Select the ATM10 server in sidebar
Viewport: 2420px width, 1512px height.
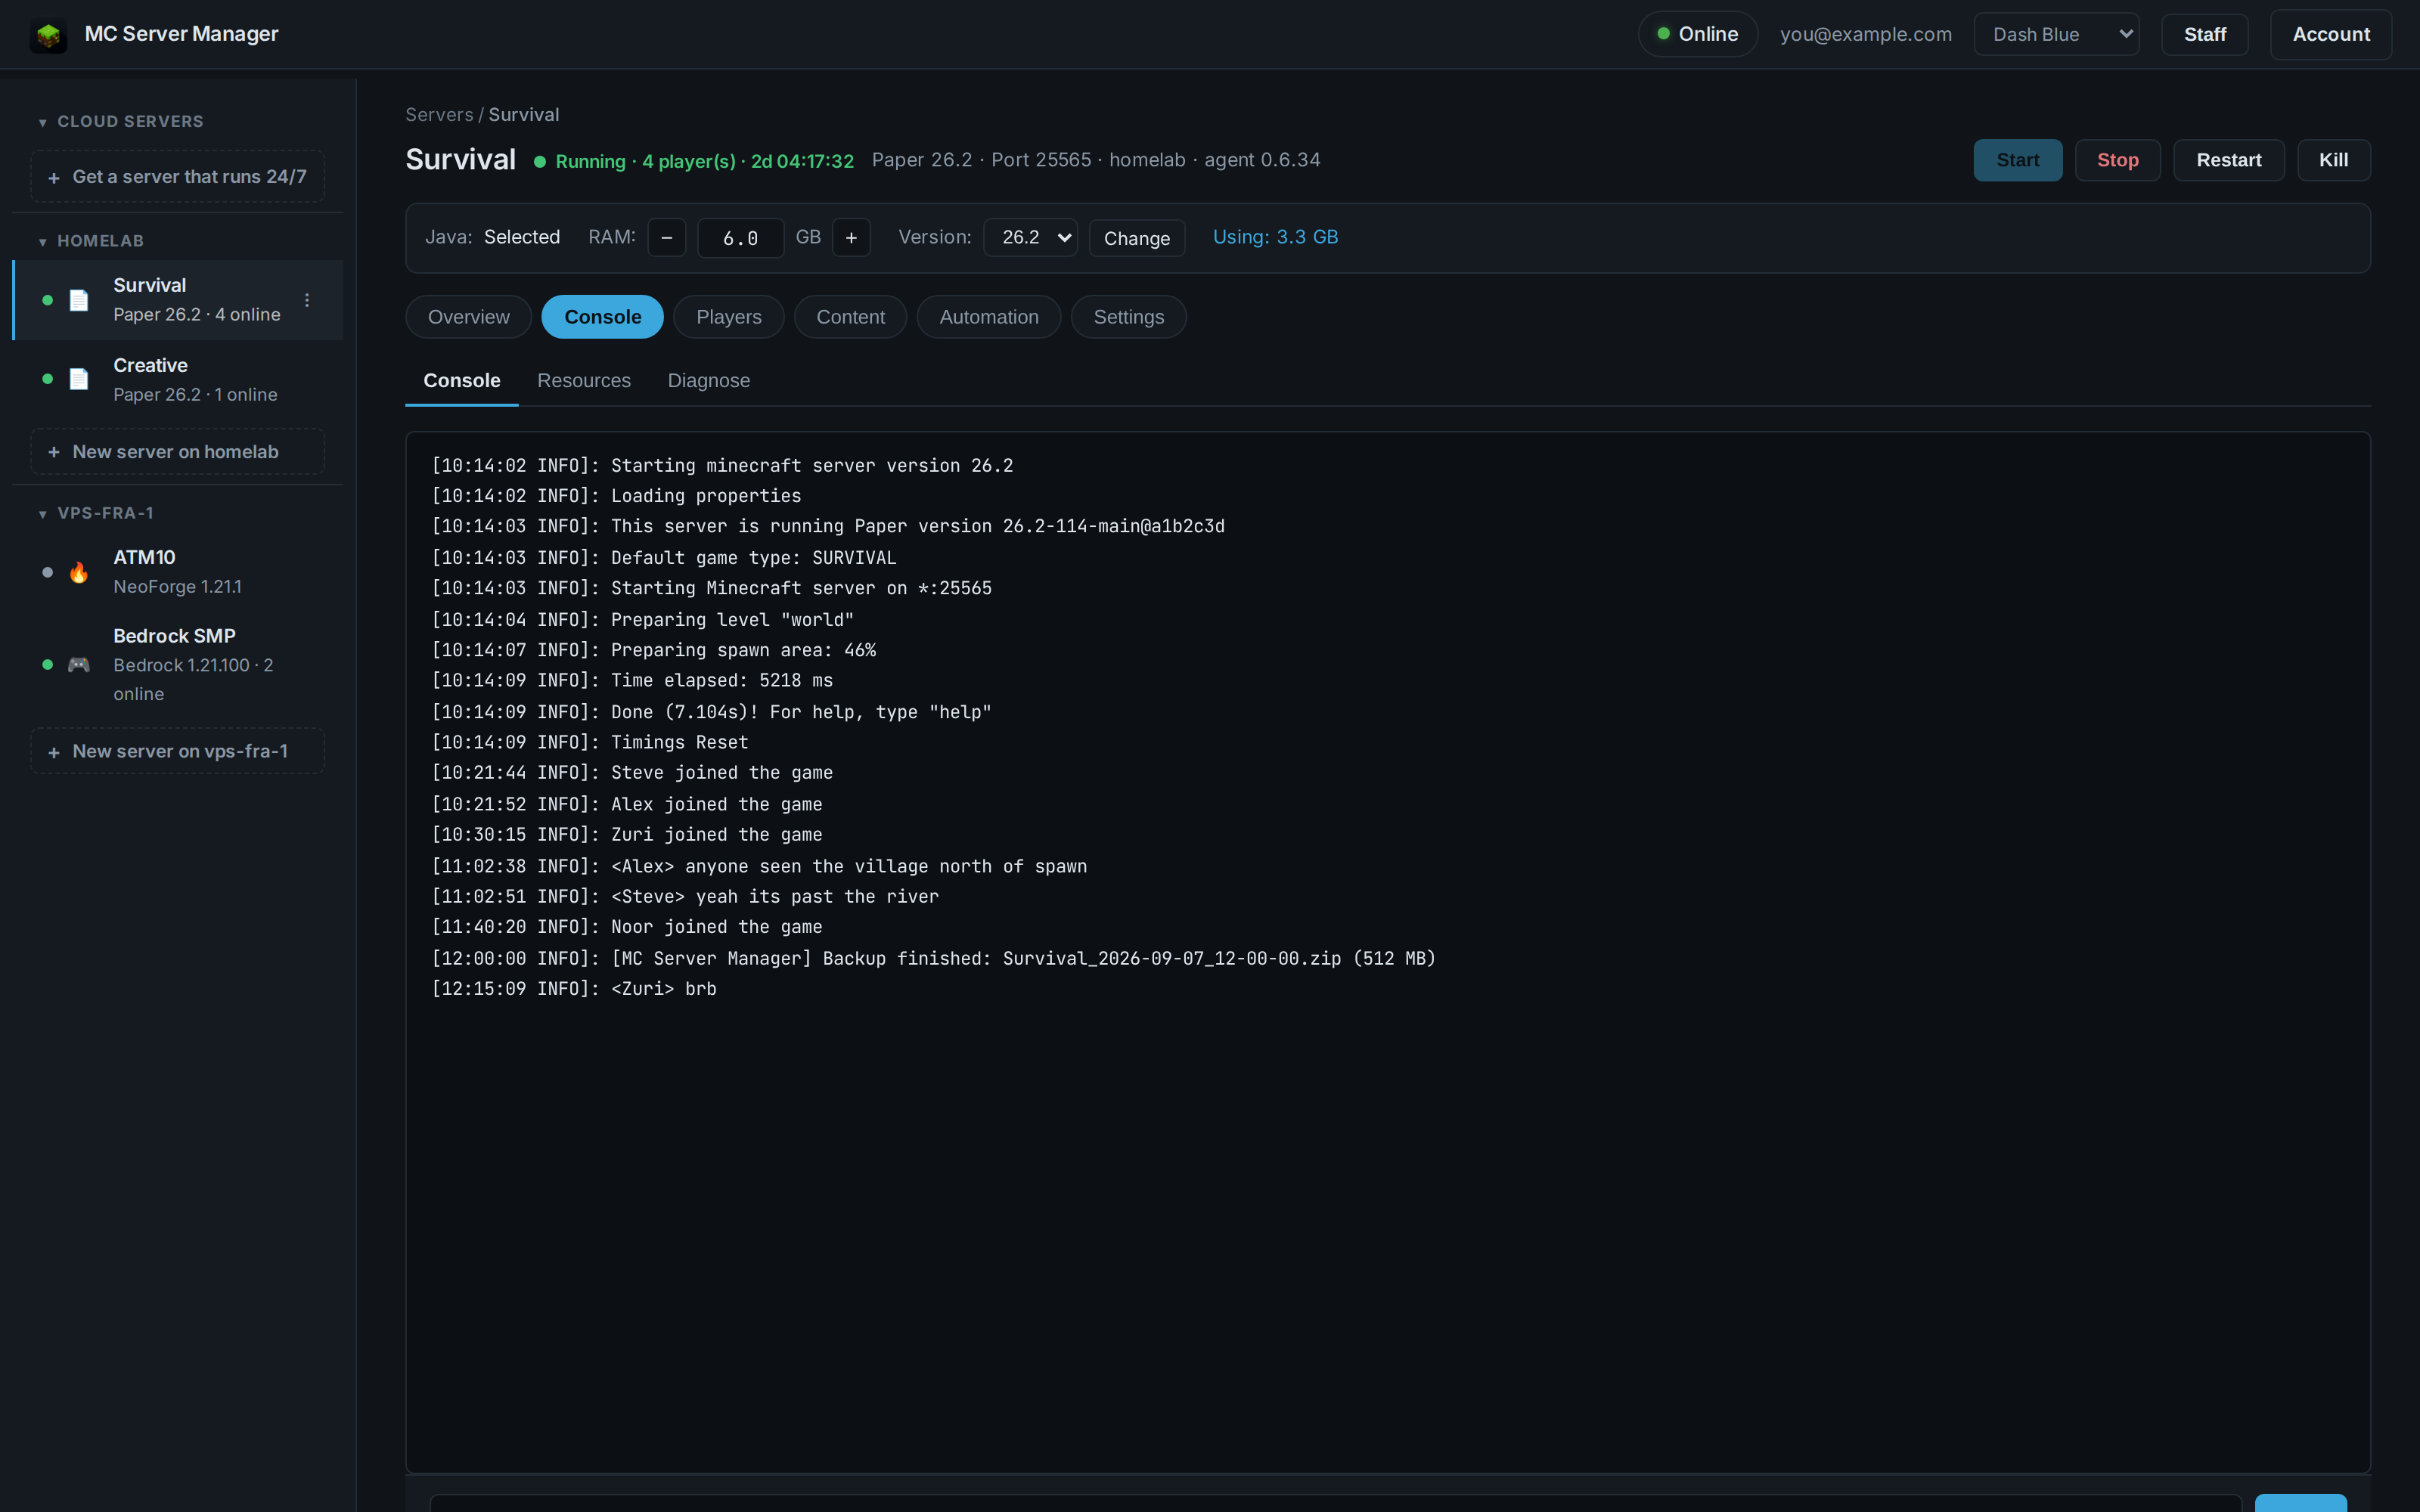(x=178, y=572)
